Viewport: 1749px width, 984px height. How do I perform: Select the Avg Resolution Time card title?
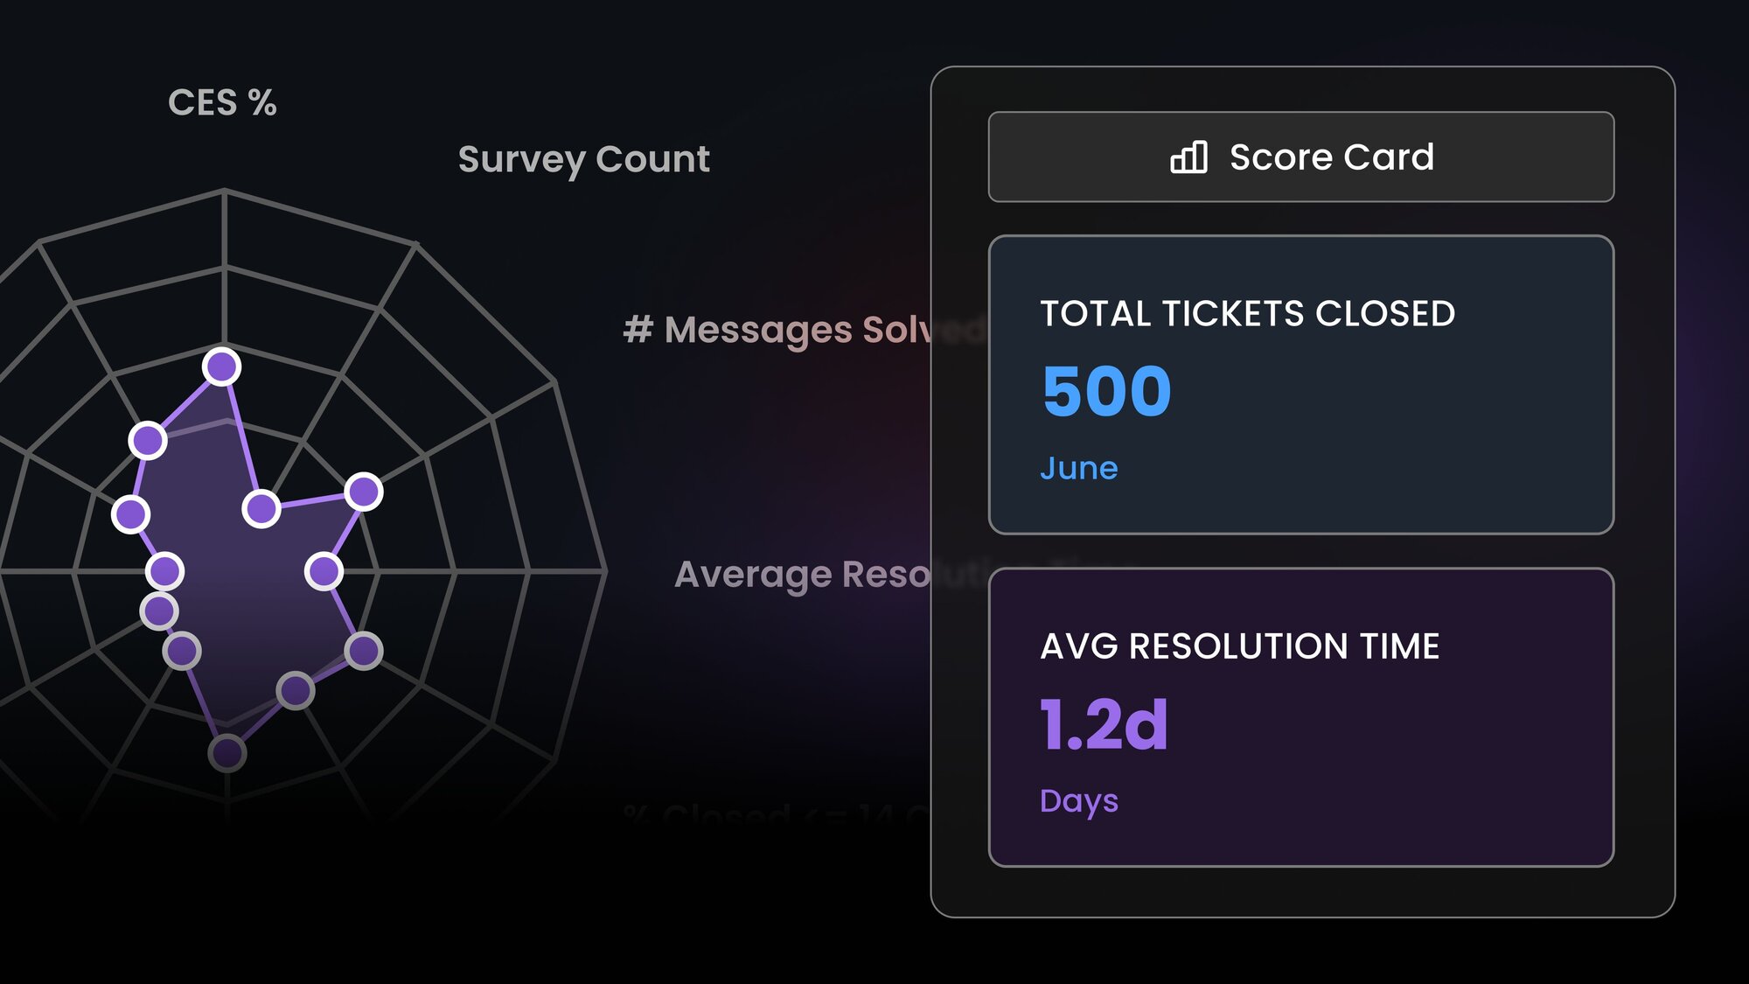[1239, 646]
